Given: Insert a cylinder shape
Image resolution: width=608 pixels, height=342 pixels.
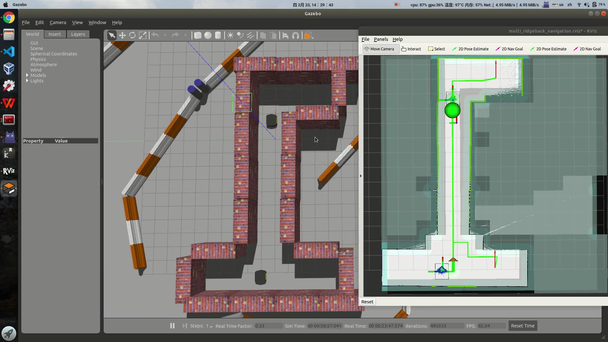Looking at the screenshot, I should 218,35.
